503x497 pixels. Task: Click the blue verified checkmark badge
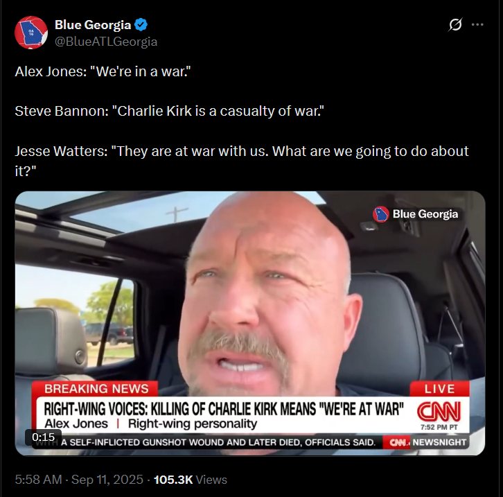click(x=141, y=25)
